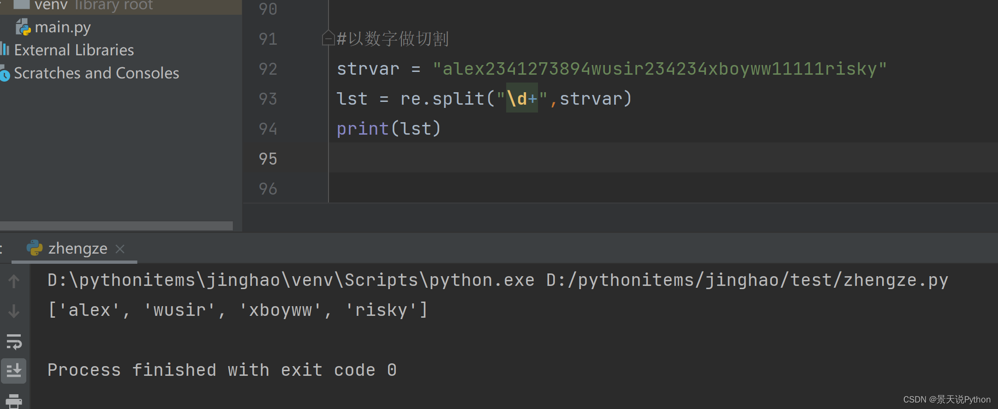Toggle scroll to end in console
This screenshot has width=998, height=409.
click(14, 371)
